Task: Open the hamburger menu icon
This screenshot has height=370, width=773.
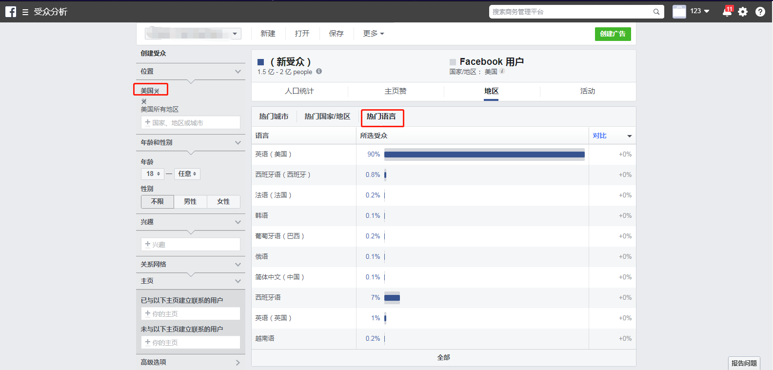Action: tap(25, 12)
